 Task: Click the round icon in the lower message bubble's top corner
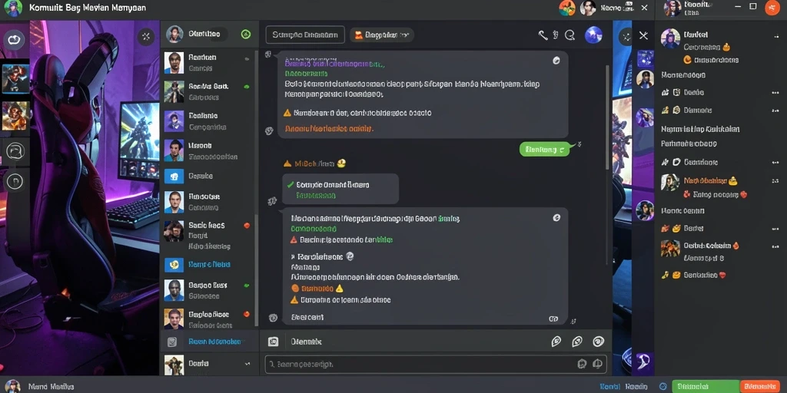(556, 217)
